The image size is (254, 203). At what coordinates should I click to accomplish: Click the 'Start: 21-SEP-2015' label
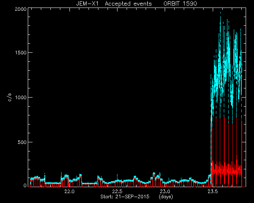(x=125, y=197)
